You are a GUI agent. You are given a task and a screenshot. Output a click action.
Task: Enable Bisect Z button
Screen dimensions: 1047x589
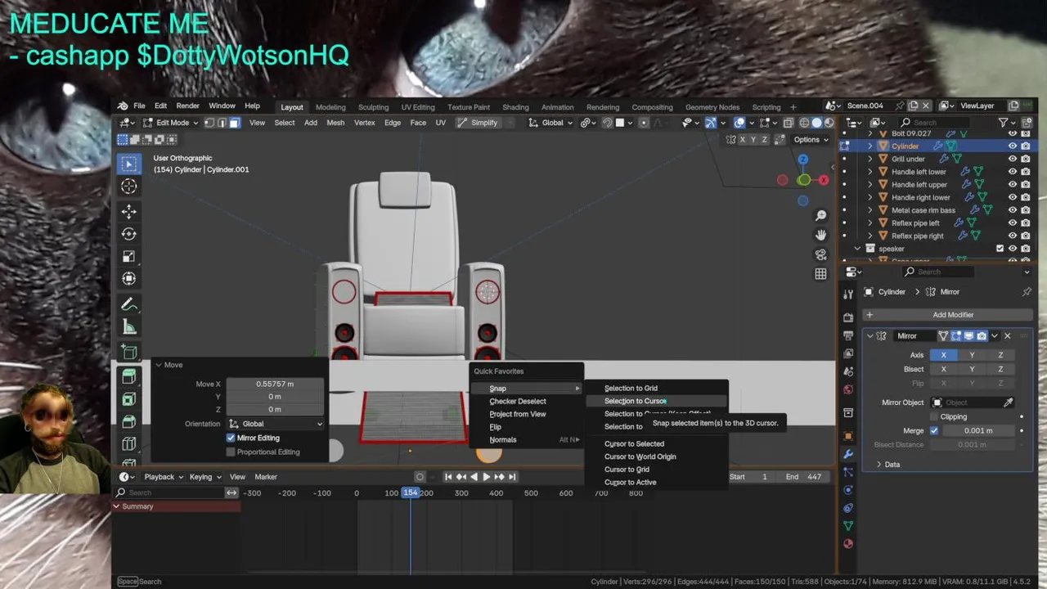coord(1000,369)
